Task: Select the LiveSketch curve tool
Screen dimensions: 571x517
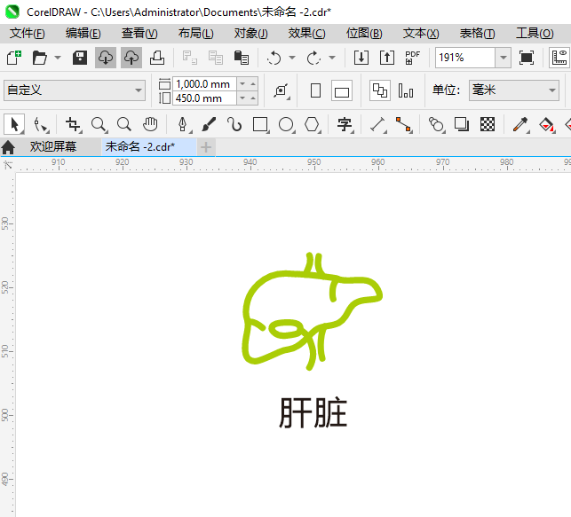Action: click(x=234, y=124)
